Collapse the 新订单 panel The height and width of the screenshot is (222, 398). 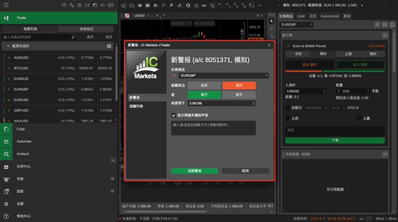tap(385, 35)
